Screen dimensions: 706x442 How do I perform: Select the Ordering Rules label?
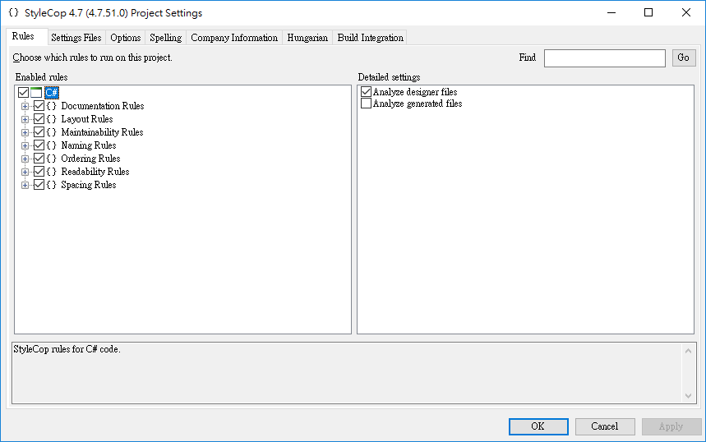90,159
